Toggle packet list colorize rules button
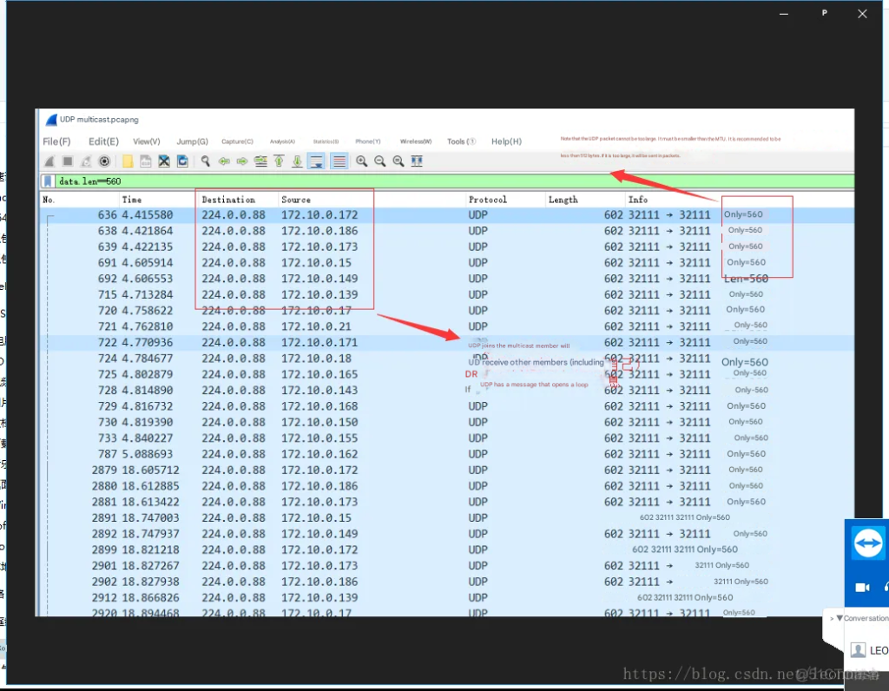This screenshot has width=889, height=691. [339, 161]
